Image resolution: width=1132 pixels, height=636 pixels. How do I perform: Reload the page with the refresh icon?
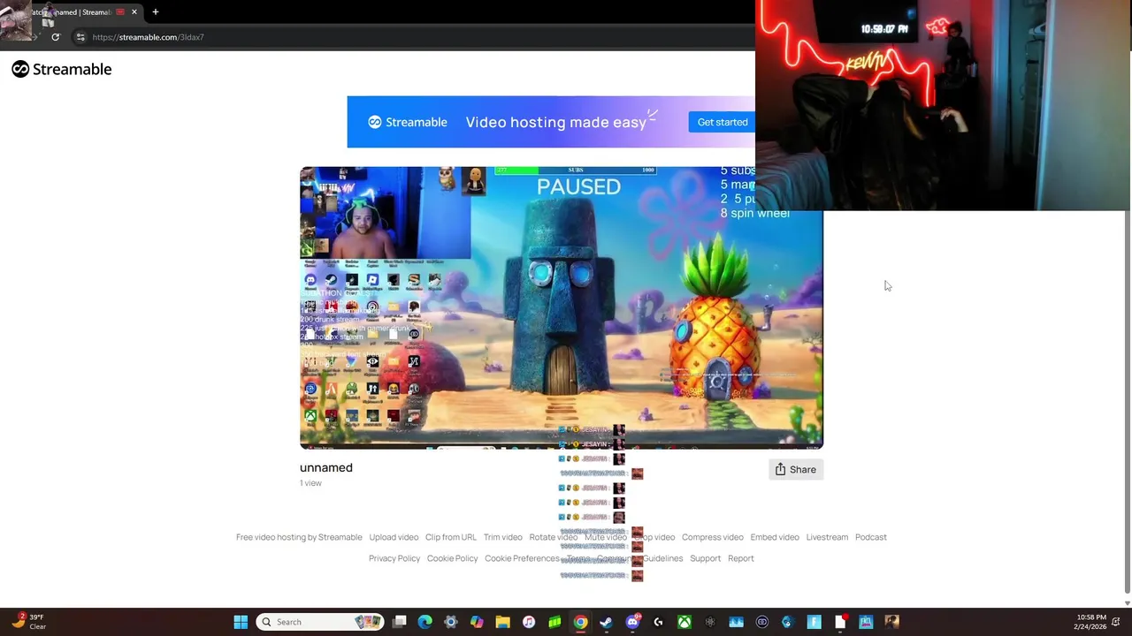point(55,37)
